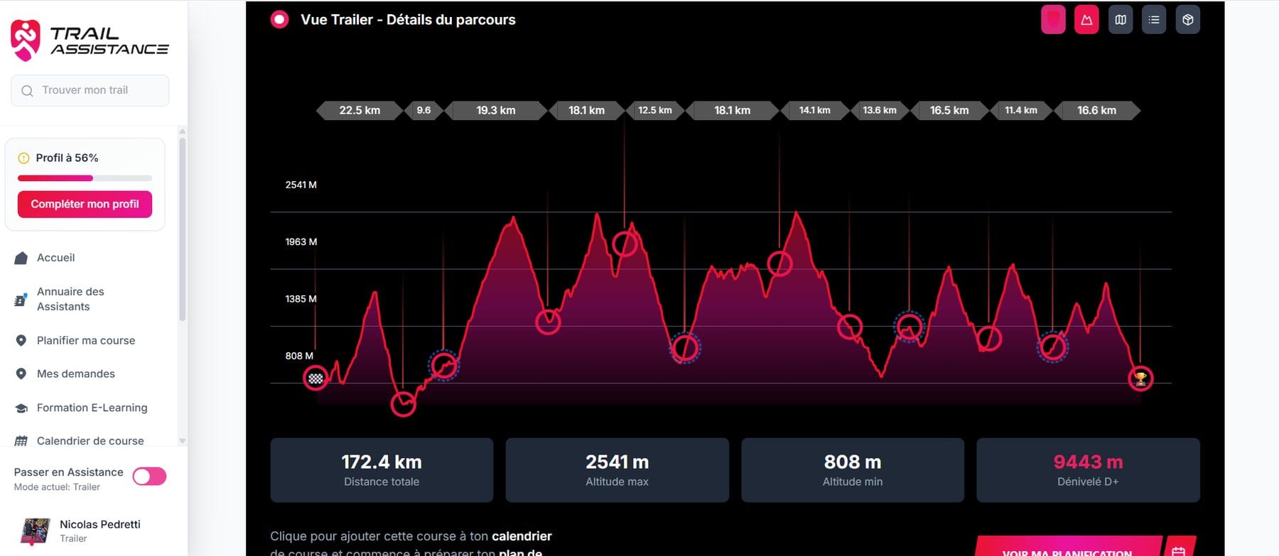Viewport: 1279px width, 556px height.
Task: Click the Vue Trailer - Détails du parcours title
Action: [x=408, y=20]
